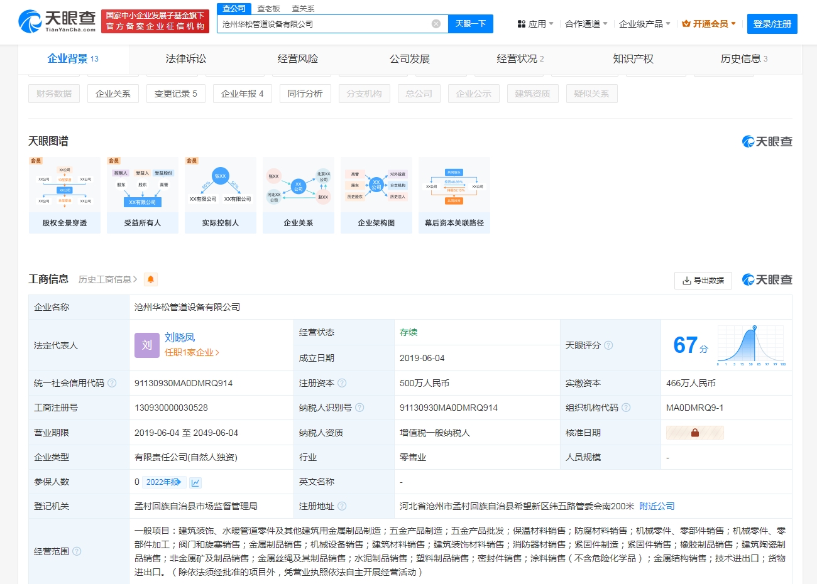Viewport: 817px width, 584px height.
Task: Expand the 应用 dropdown menu
Action: (535, 24)
